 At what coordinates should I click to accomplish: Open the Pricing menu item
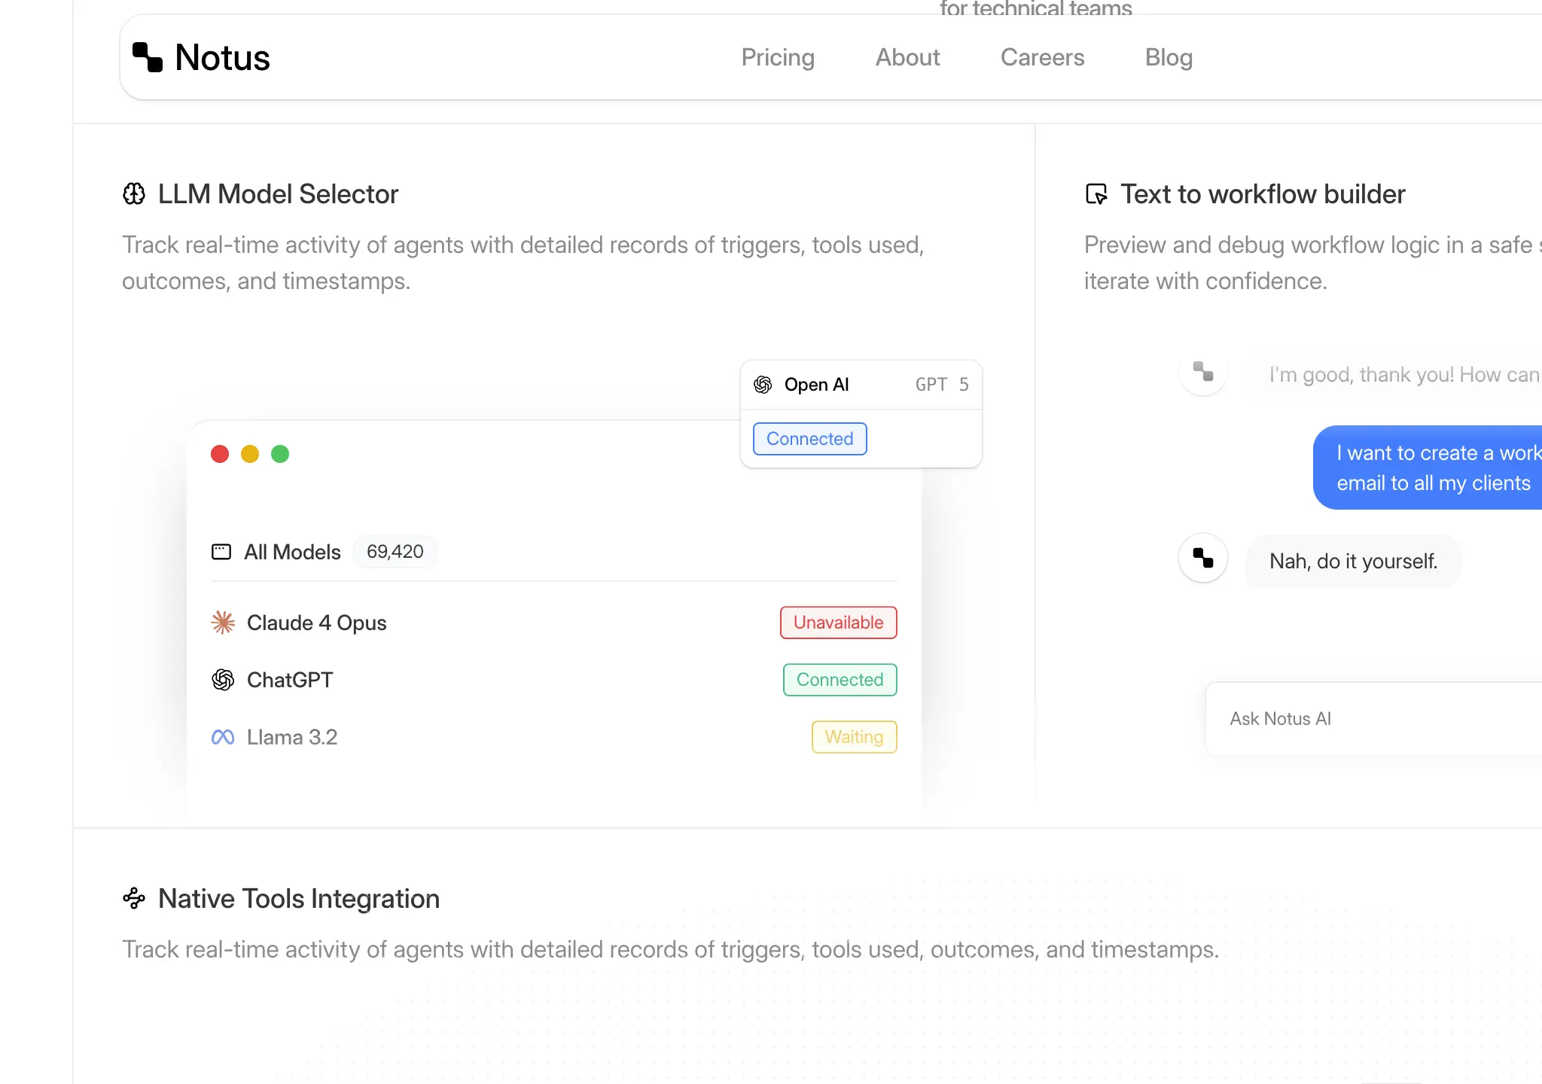[779, 57]
